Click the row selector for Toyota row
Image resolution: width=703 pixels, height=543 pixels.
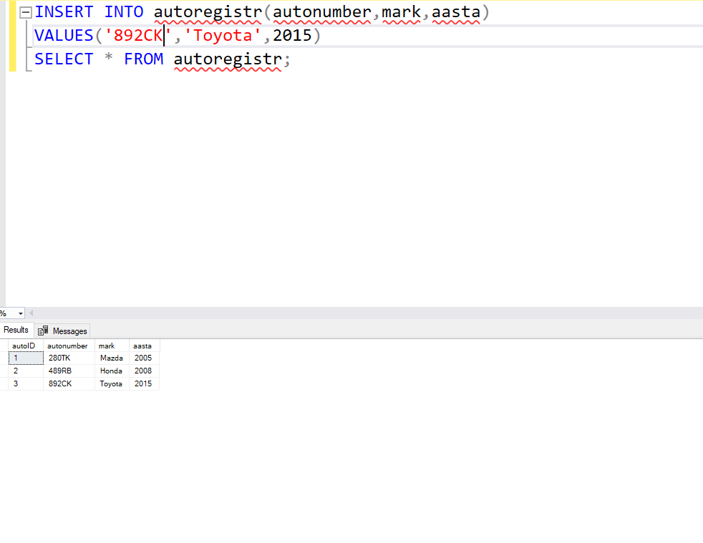4,384
